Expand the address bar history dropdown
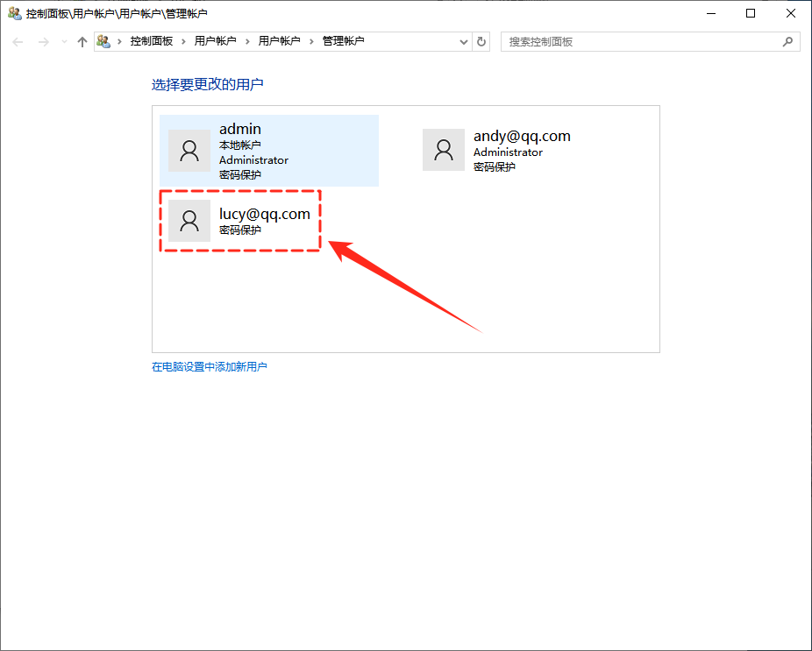The height and width of the screenshot is (651, 812). pos(464,41)
